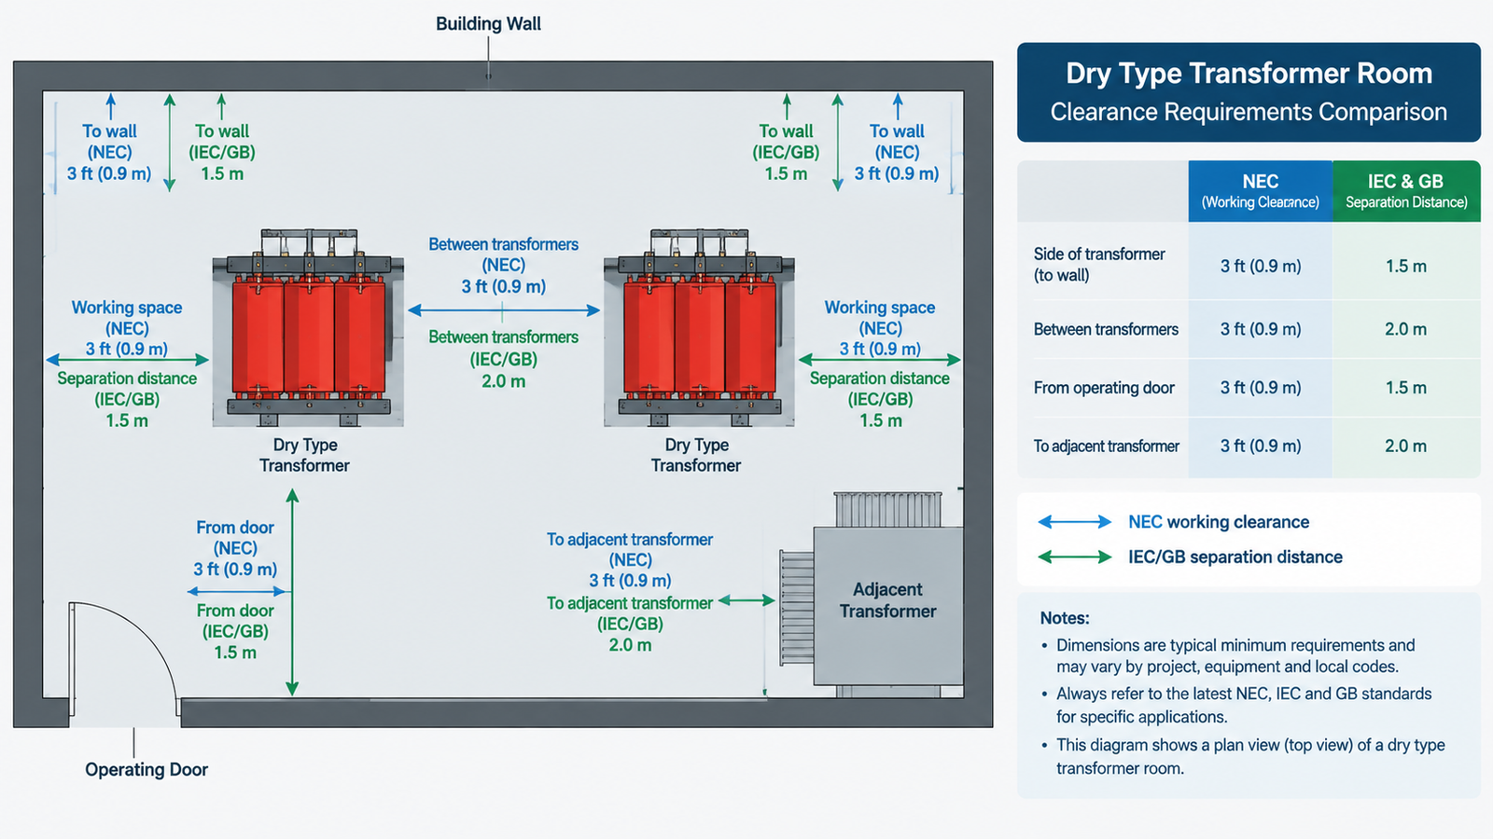This screenshot has width=1493, height=839.
Task: Select the gray Adjacent Transformer box
Action: (887, 606)
